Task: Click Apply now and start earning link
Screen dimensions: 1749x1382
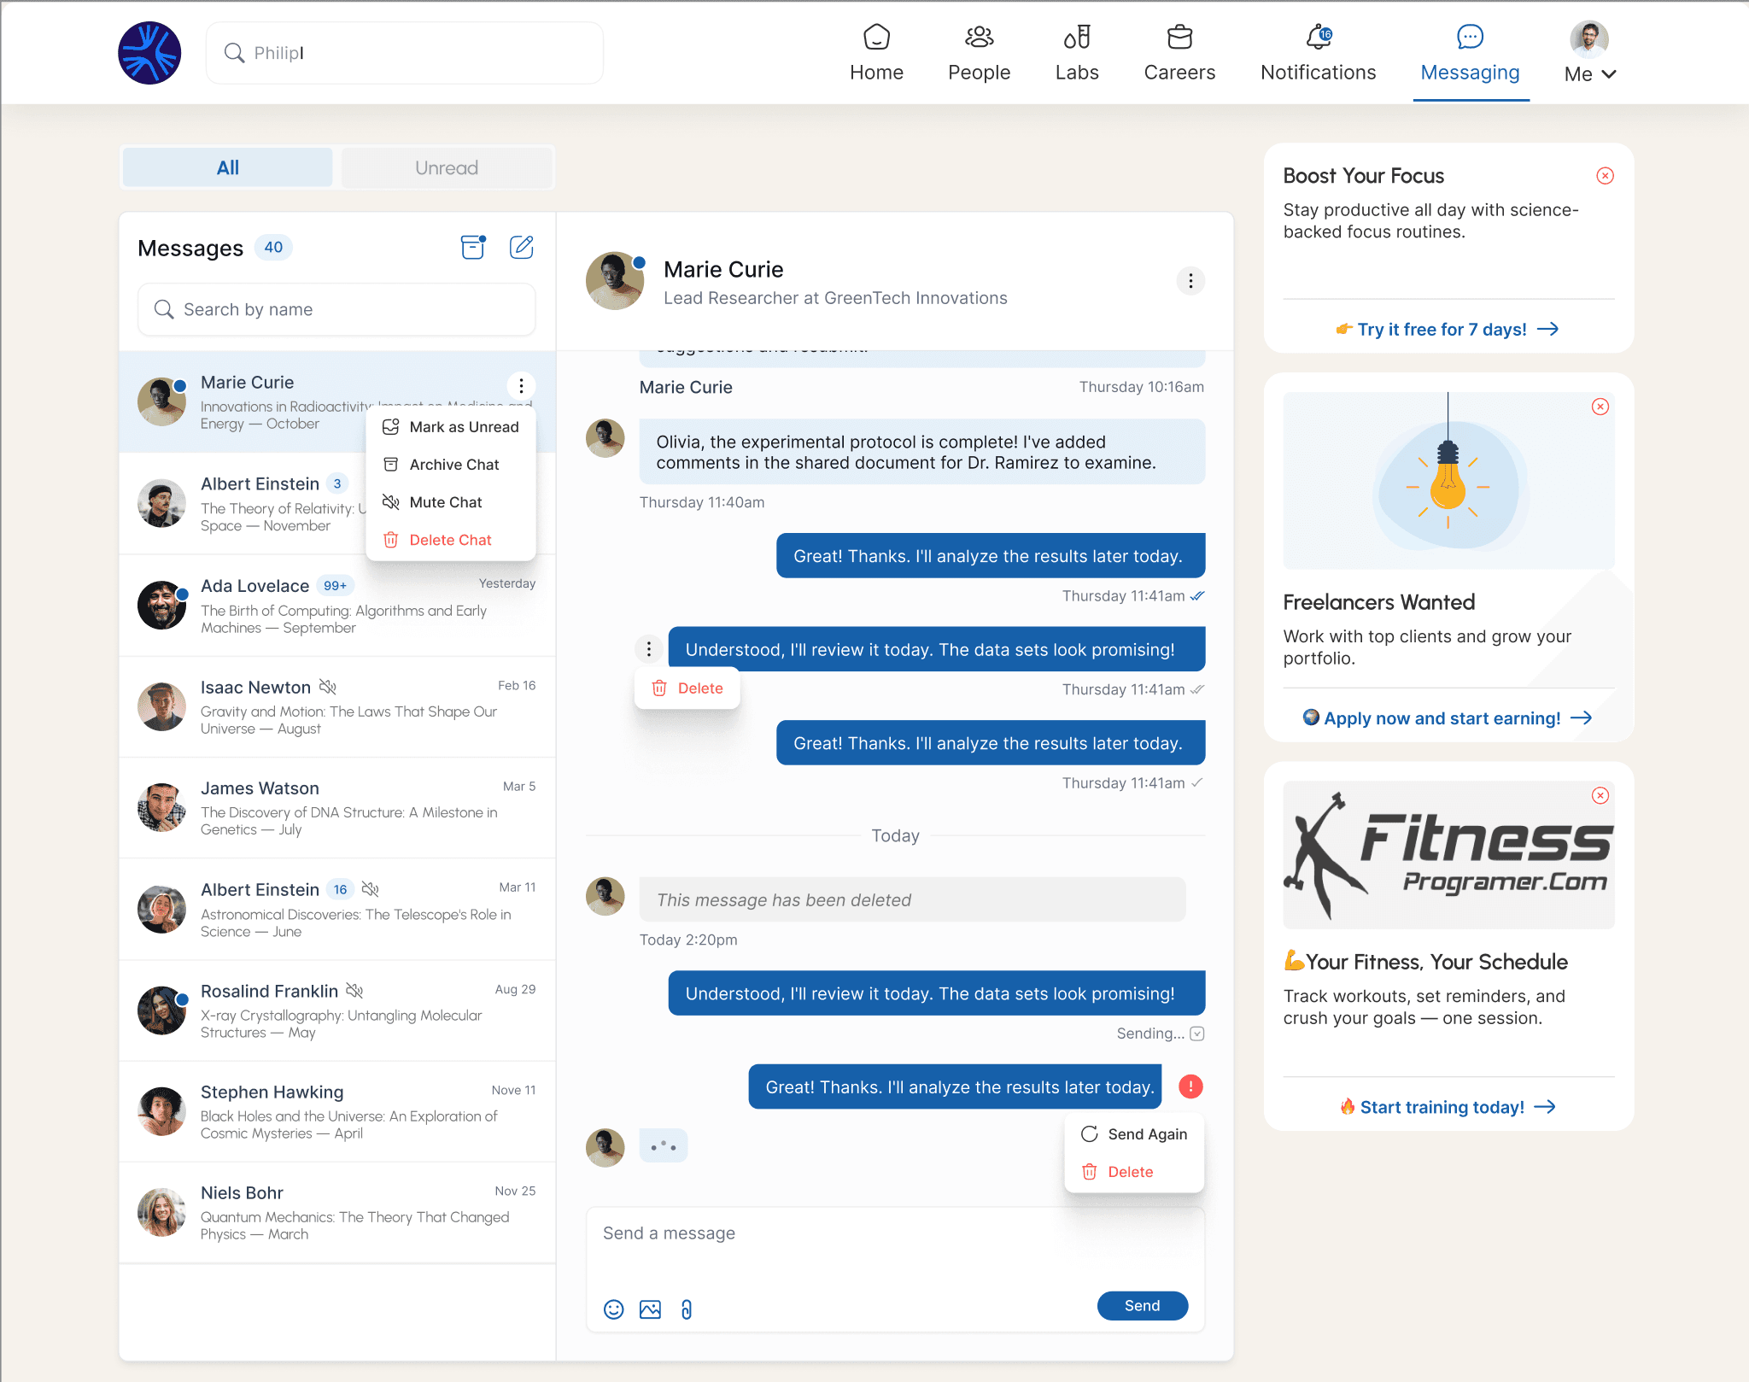Action: [1448, 718]
